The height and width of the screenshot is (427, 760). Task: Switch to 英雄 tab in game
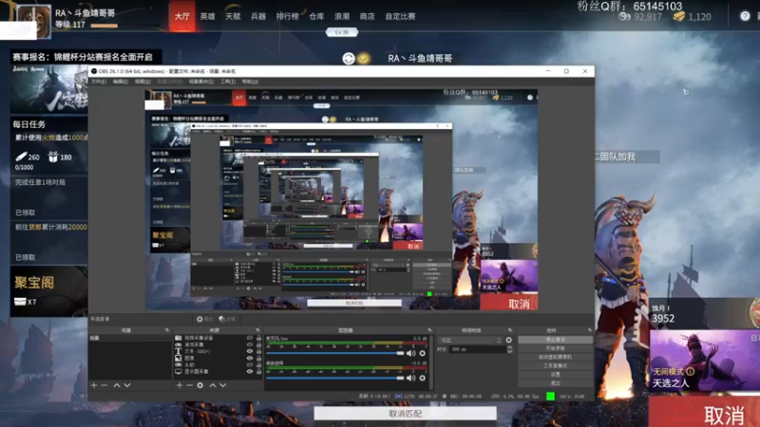pyautogui.click(x=207, y=16)
